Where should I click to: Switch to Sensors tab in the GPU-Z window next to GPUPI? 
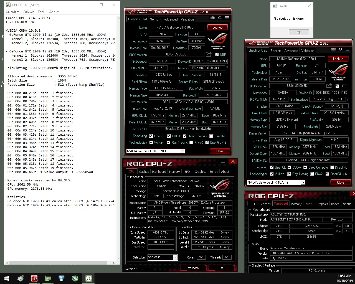tap(155, 19)
